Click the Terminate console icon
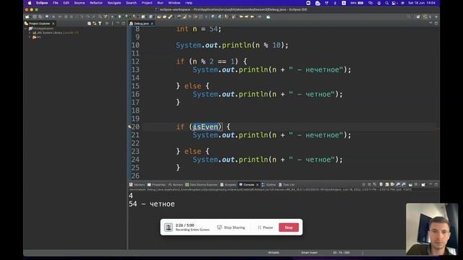 [363, 185]
